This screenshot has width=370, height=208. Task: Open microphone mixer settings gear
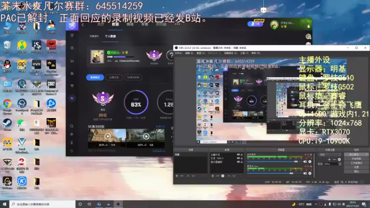pos(310,173)
